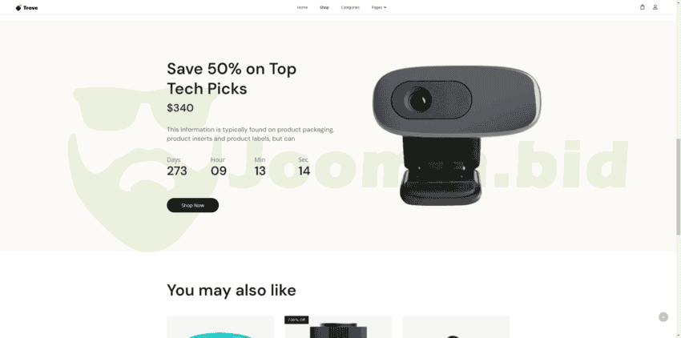
Task: Click the page vertical scrollbar thumb
Action: tap(678, 187)
